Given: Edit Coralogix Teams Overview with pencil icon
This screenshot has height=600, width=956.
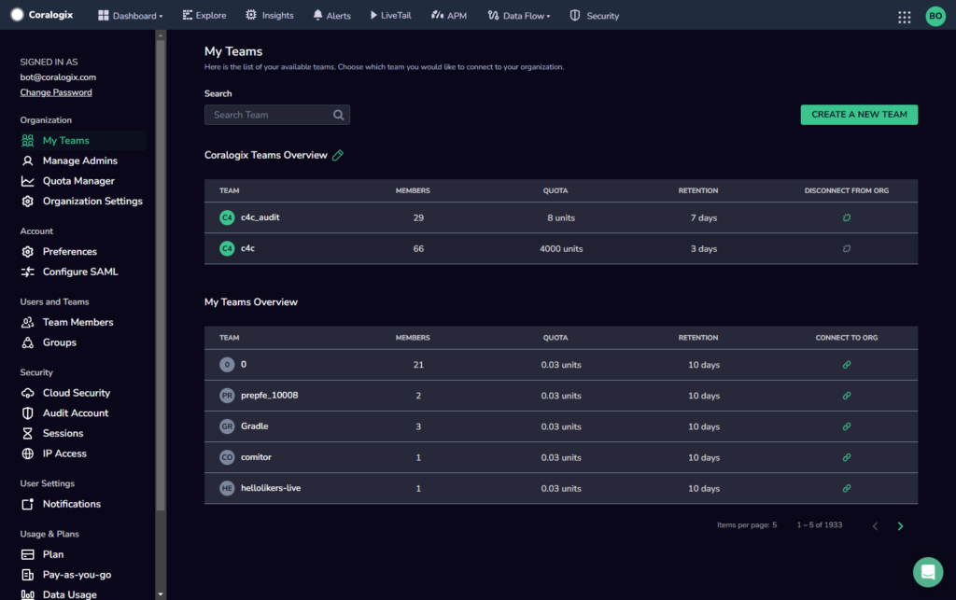Looking at the screenshot, I should [x=338, y=155].
